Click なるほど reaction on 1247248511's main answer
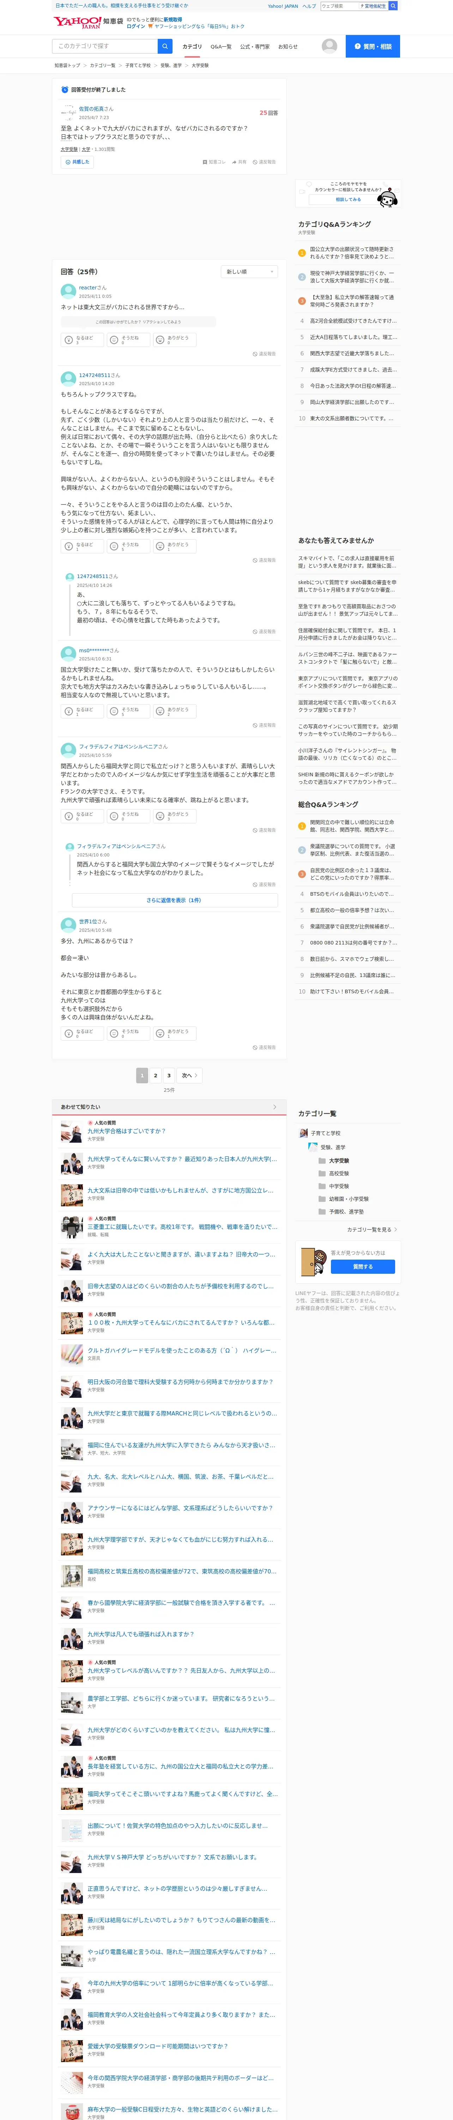 [x=82, y=547]
